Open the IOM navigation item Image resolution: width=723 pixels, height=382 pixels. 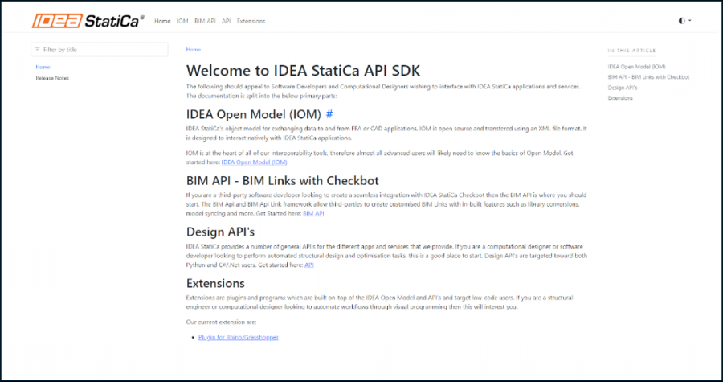[182, 21]
